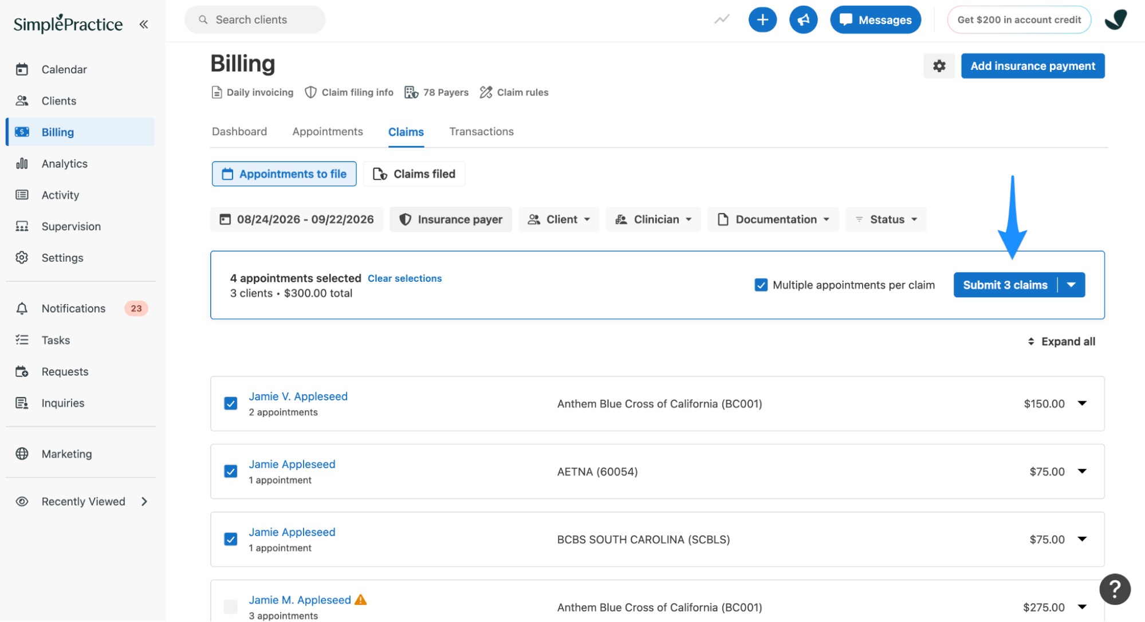Viewport: 1145px width, 622px height.
Task: Click Get $200 in account credit
Action: click(1019, 20)
